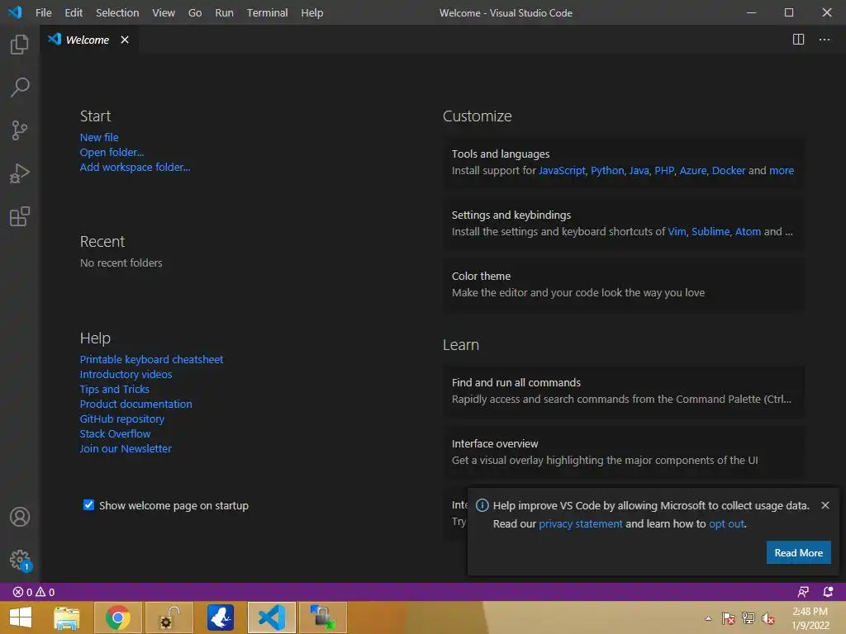Open Printable keyboard cheatsheet link
The height and width of the screenshot is (634, 846).
[x=151, y=360]
